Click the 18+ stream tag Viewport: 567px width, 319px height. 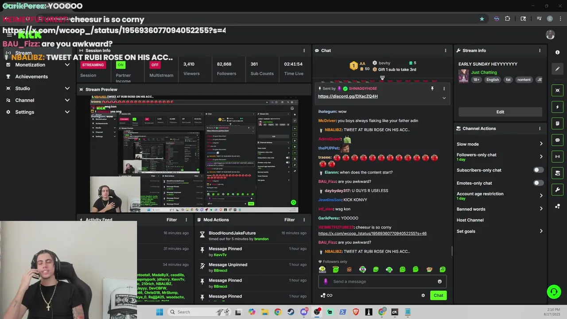tap(476, 80)
